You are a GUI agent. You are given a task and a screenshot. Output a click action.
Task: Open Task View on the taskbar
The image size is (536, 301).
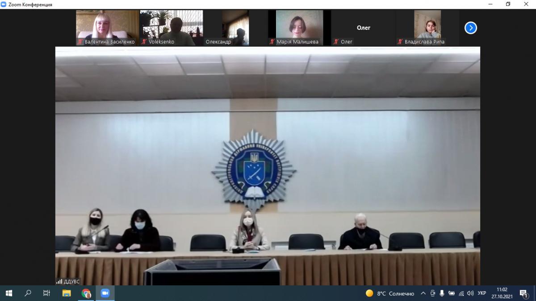(46, 293)
